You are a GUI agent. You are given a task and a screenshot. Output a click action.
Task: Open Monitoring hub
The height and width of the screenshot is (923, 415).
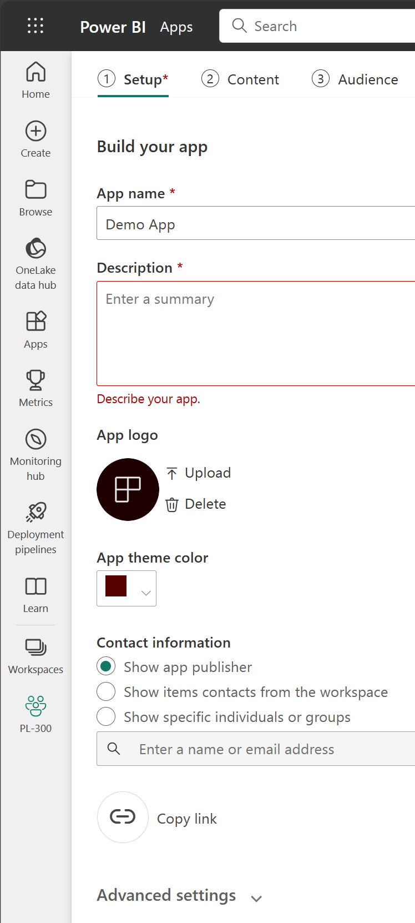[36, 455]
